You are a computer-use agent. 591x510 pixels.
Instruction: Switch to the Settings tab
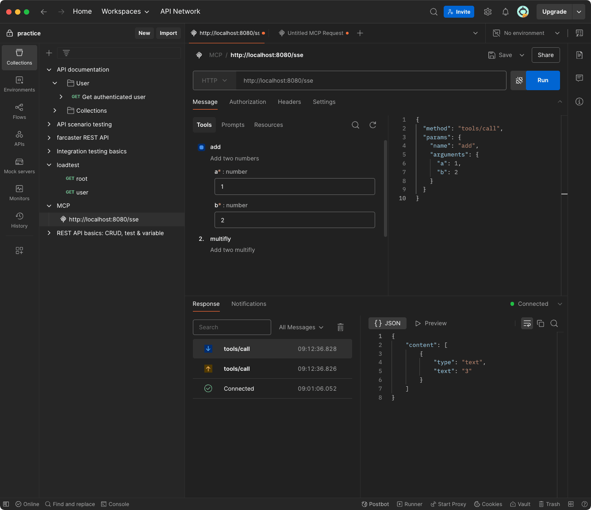click(x=324, y=102)
